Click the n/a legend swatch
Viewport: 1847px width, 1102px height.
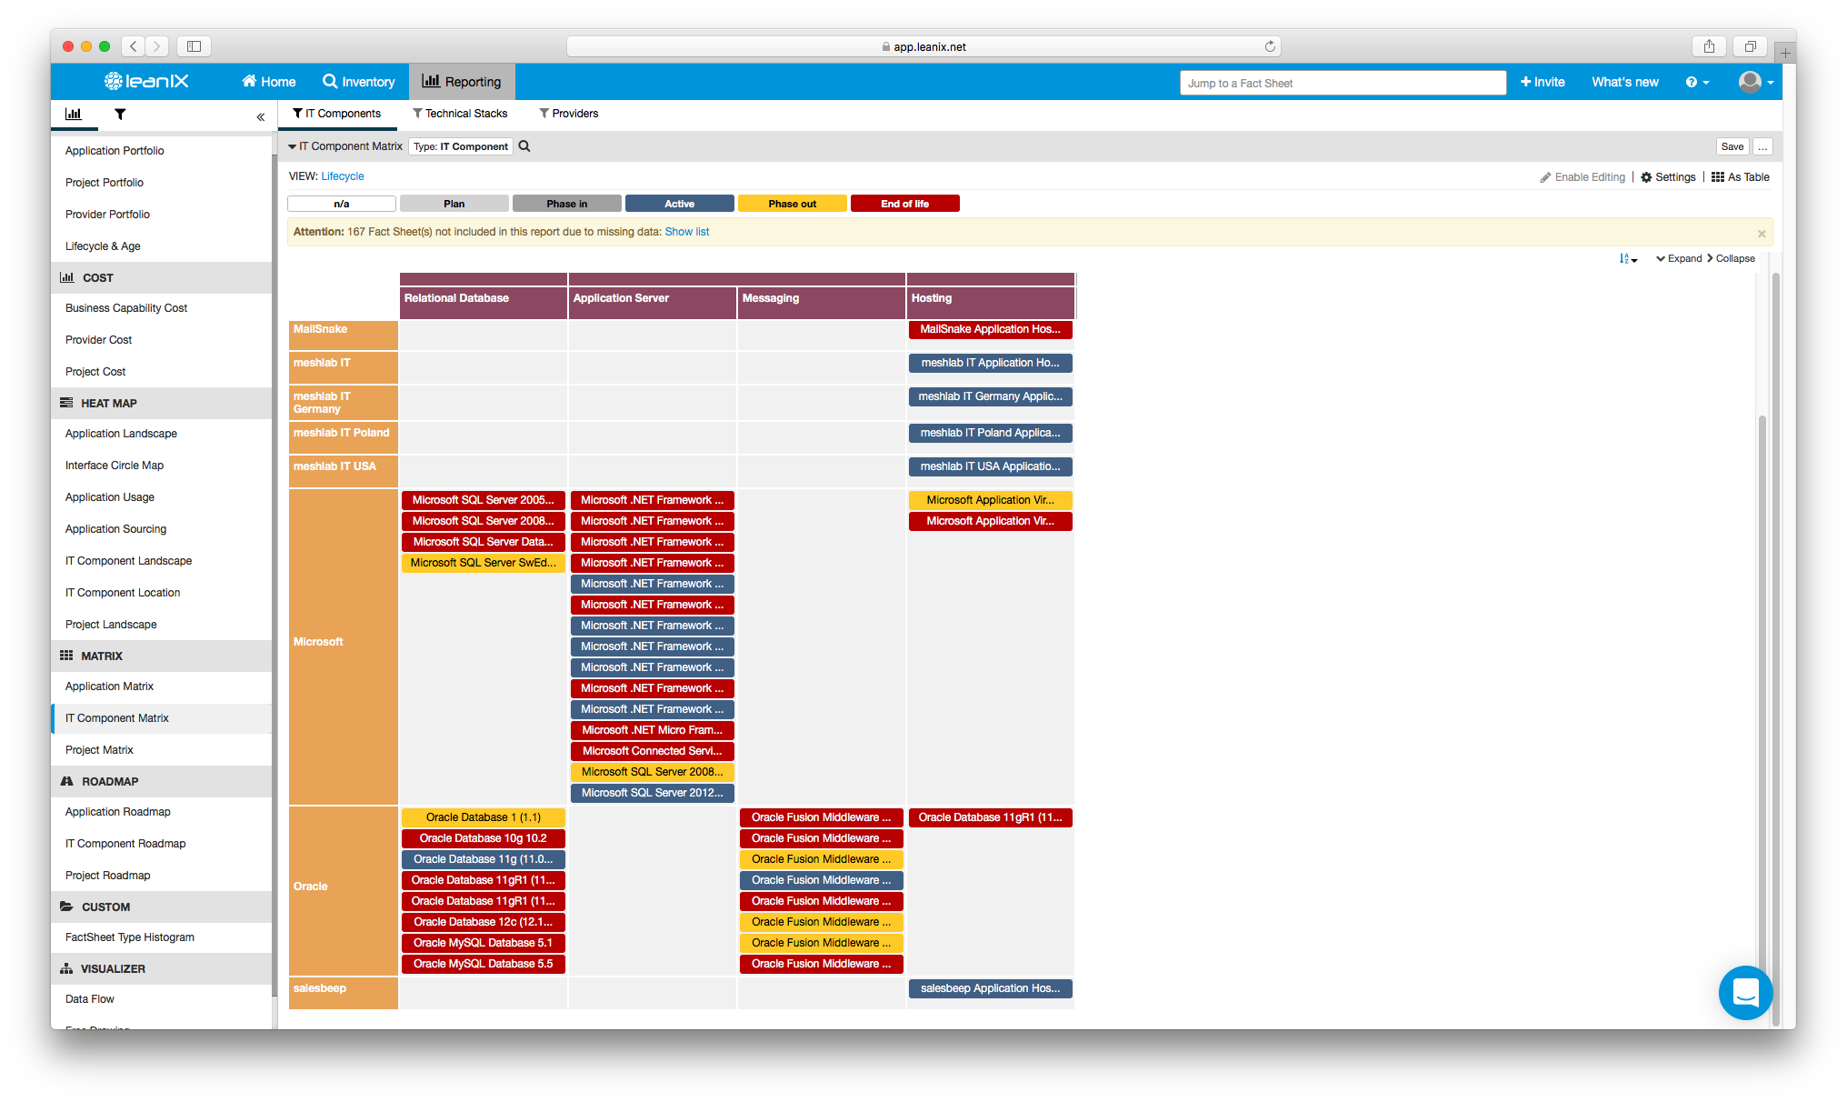coord(342,204)
